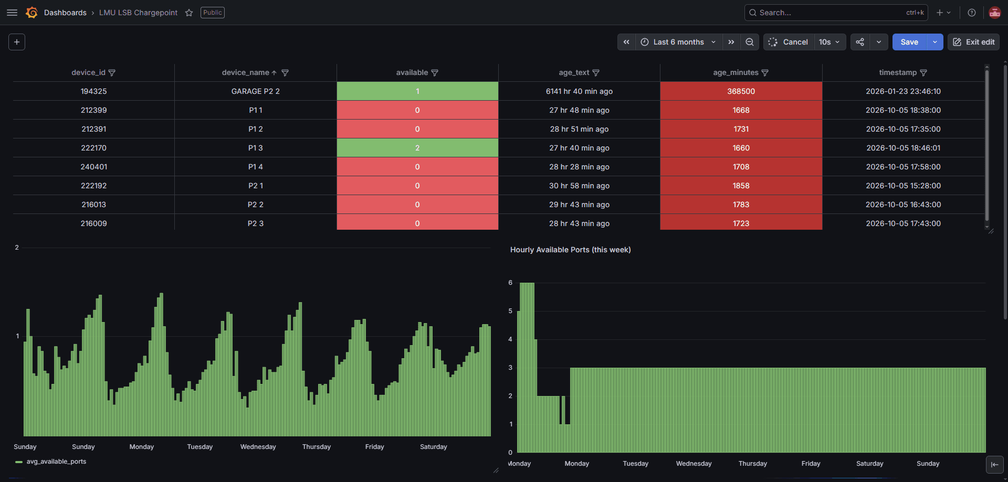Zoom out the time range
Screen dimensions: 1008x482
750,42
